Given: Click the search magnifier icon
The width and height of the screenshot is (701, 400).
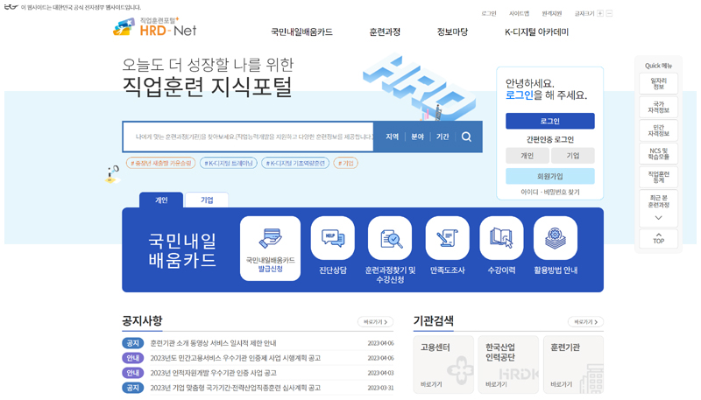Looking at the screenshot, I should (466, 137).
